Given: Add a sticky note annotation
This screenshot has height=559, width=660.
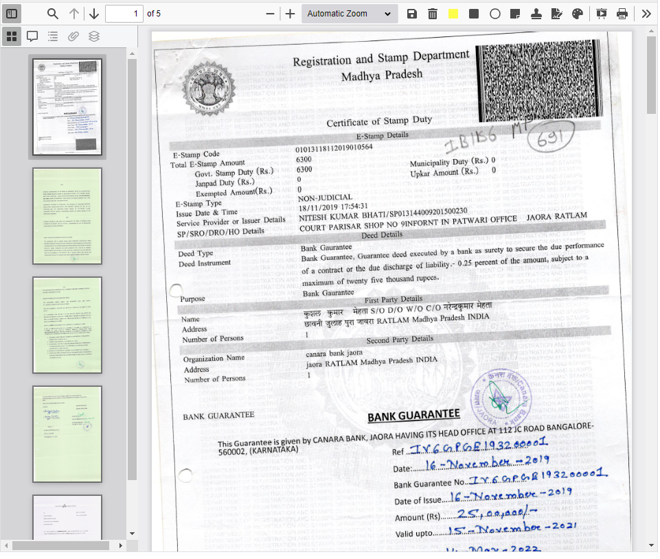Looking at the screenshot, I should point(515,13).
